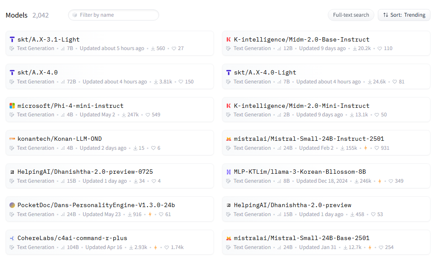Click the skt logo beside A.X-4.0-Light
This screenshot has width=436, height=258.
click(x=228, y=73)
